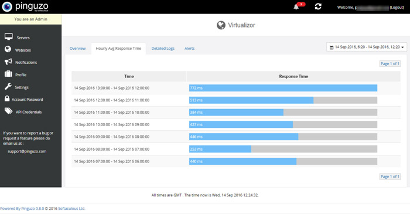Click the 772 ms response bar
The image size is (410, 214).
point(283,88)
